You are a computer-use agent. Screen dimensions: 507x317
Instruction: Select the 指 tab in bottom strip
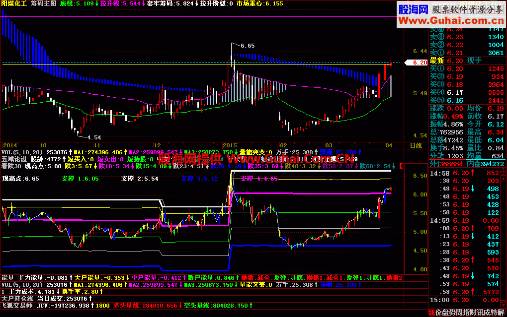click(465, 313)
